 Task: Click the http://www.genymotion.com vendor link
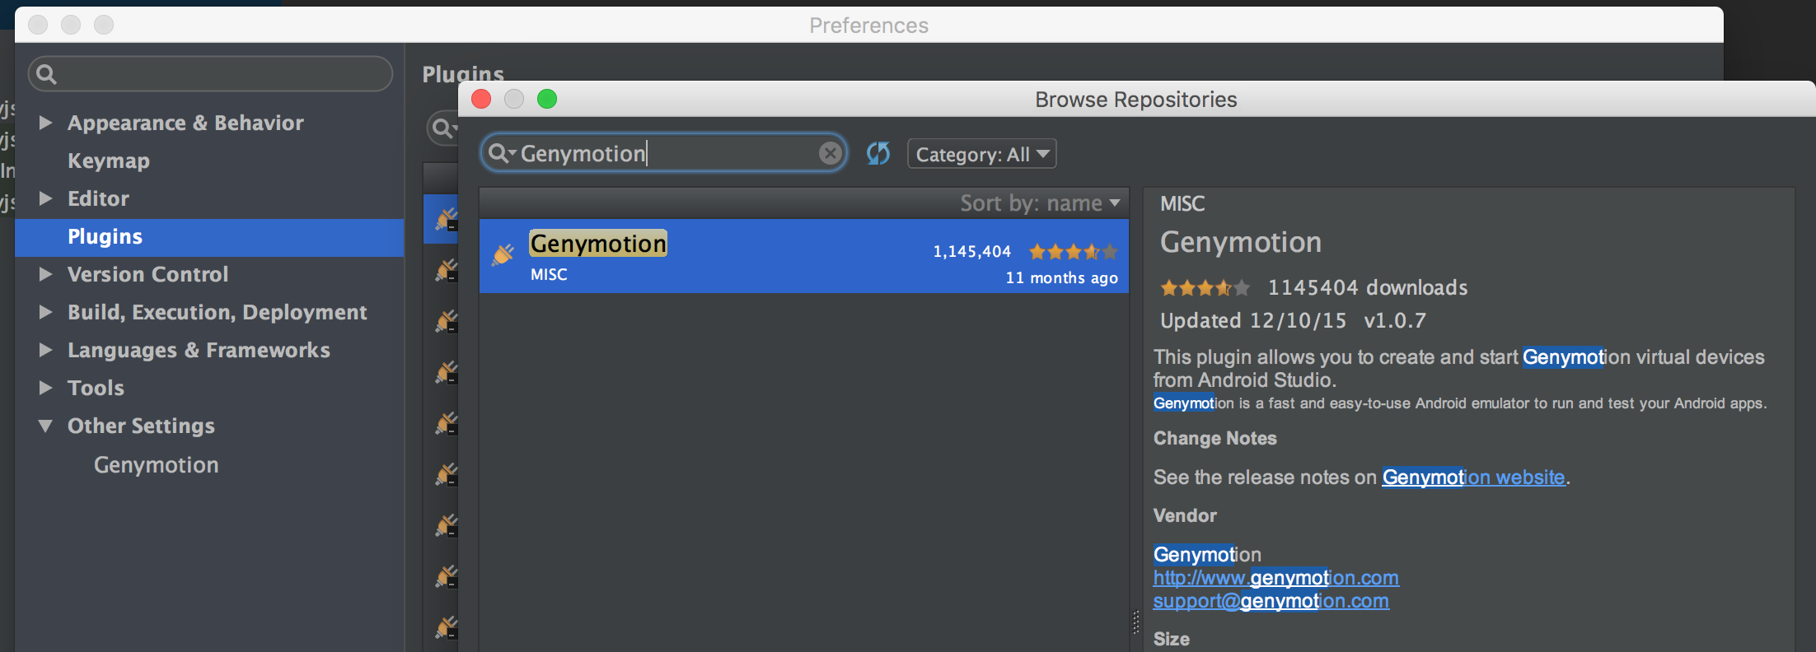1275,578
